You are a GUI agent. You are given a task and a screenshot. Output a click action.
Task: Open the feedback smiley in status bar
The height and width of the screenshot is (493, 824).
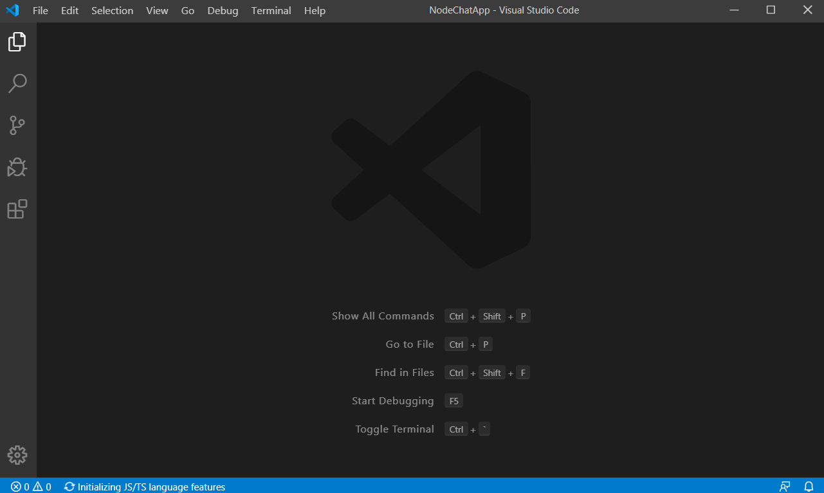tap(784, 487)
